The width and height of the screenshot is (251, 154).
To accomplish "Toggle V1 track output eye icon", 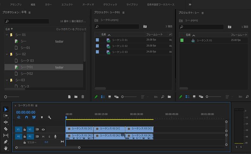I will click(x=43, y=129).
